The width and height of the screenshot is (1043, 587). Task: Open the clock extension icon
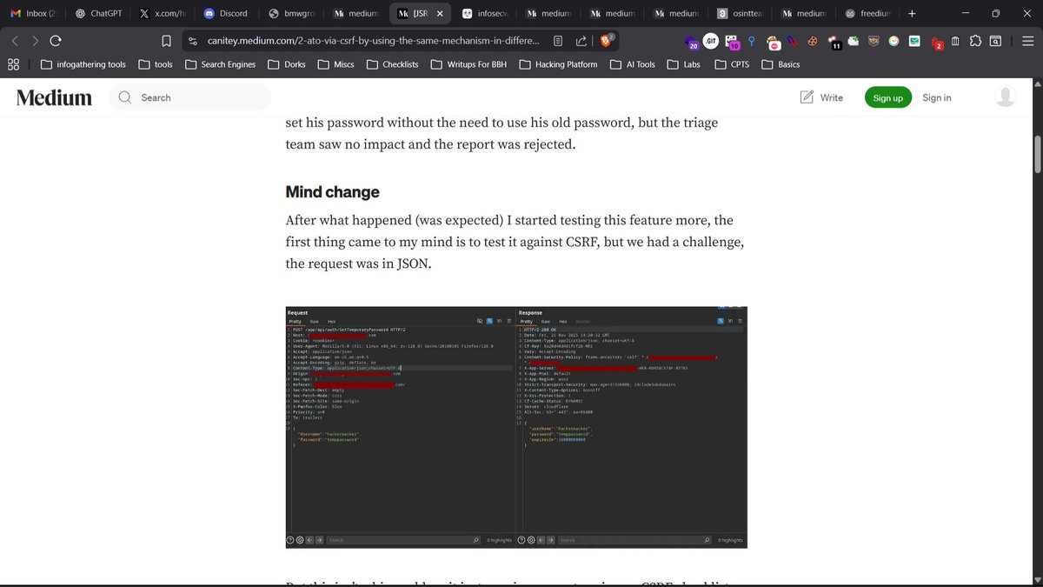click(894, 41)
